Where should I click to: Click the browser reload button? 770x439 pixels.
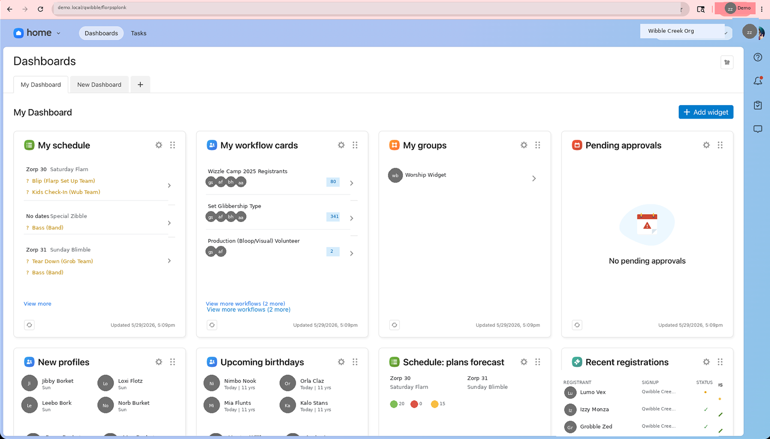tap(40, 9)
